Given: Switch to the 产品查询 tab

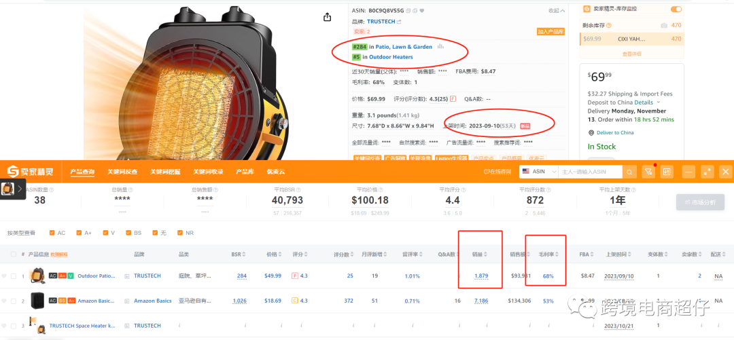Looking at the screenshot, I should pos(82,172).
